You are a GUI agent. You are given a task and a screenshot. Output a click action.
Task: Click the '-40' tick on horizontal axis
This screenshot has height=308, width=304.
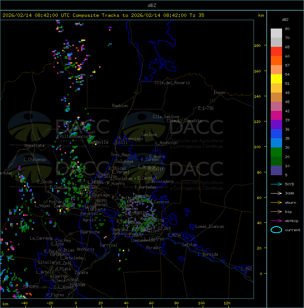[24, 303]
